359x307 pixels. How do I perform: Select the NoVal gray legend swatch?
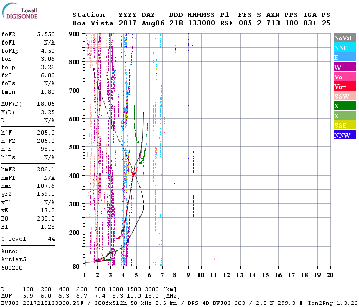coord(345,38)
